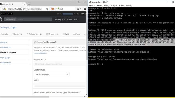Click the search?q=ggggg URL in terminal

pyautogui.click(x=122, y=59)
